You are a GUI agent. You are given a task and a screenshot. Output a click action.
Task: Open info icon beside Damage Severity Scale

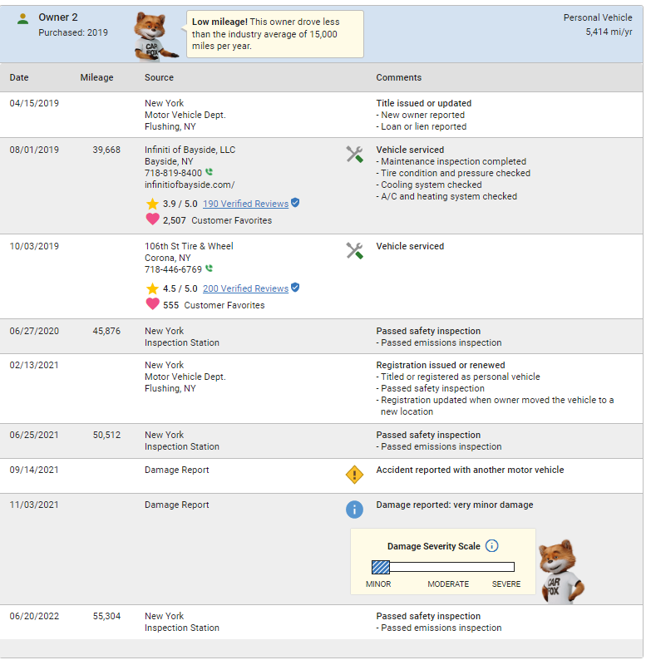click(491, 546)
